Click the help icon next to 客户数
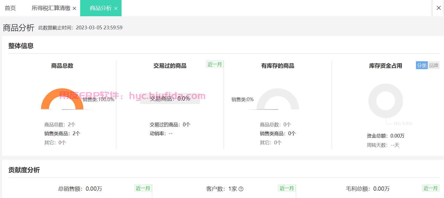444x198 pixels. (241, 189)
